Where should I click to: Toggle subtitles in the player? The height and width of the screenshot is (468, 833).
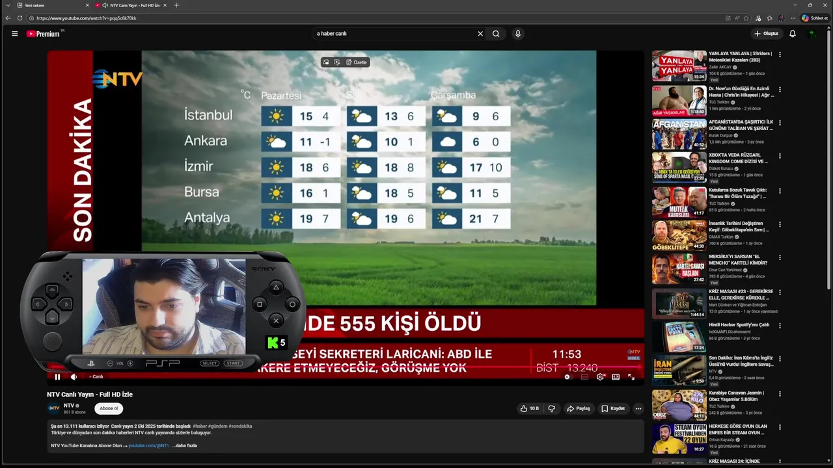[x=584, y=377]
